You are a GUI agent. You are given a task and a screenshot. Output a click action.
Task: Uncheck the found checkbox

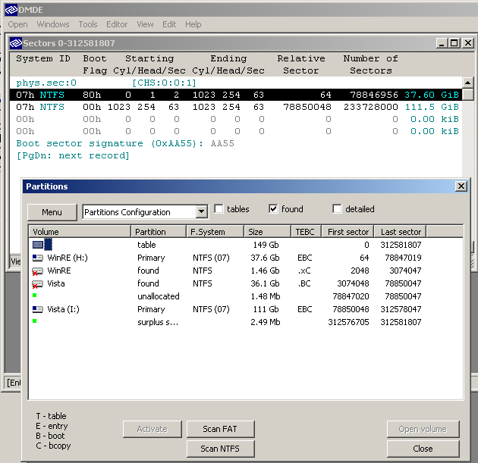(273, 209)
